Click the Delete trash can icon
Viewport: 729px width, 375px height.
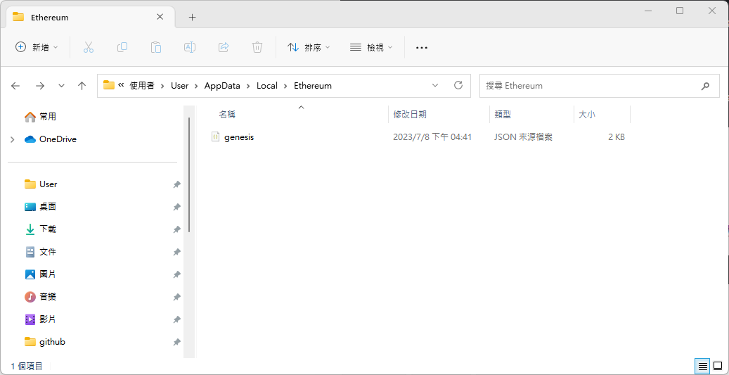point(257,47)
